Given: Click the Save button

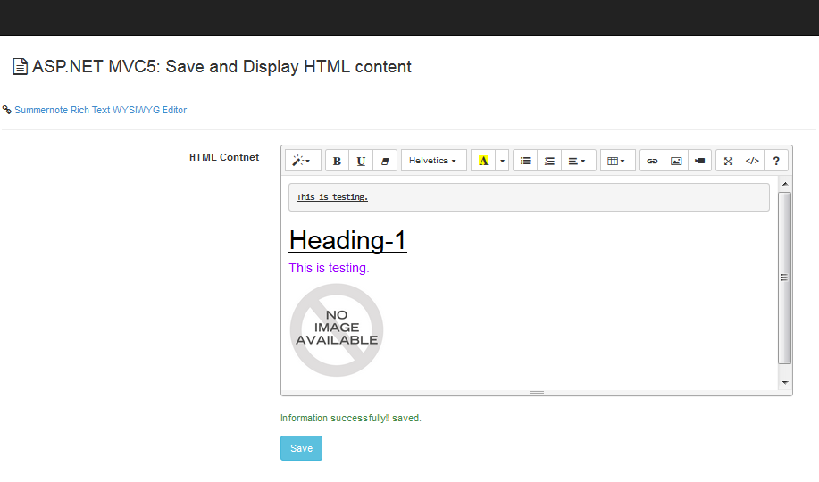Looking at the screenshot, I should tap(301, 448).
